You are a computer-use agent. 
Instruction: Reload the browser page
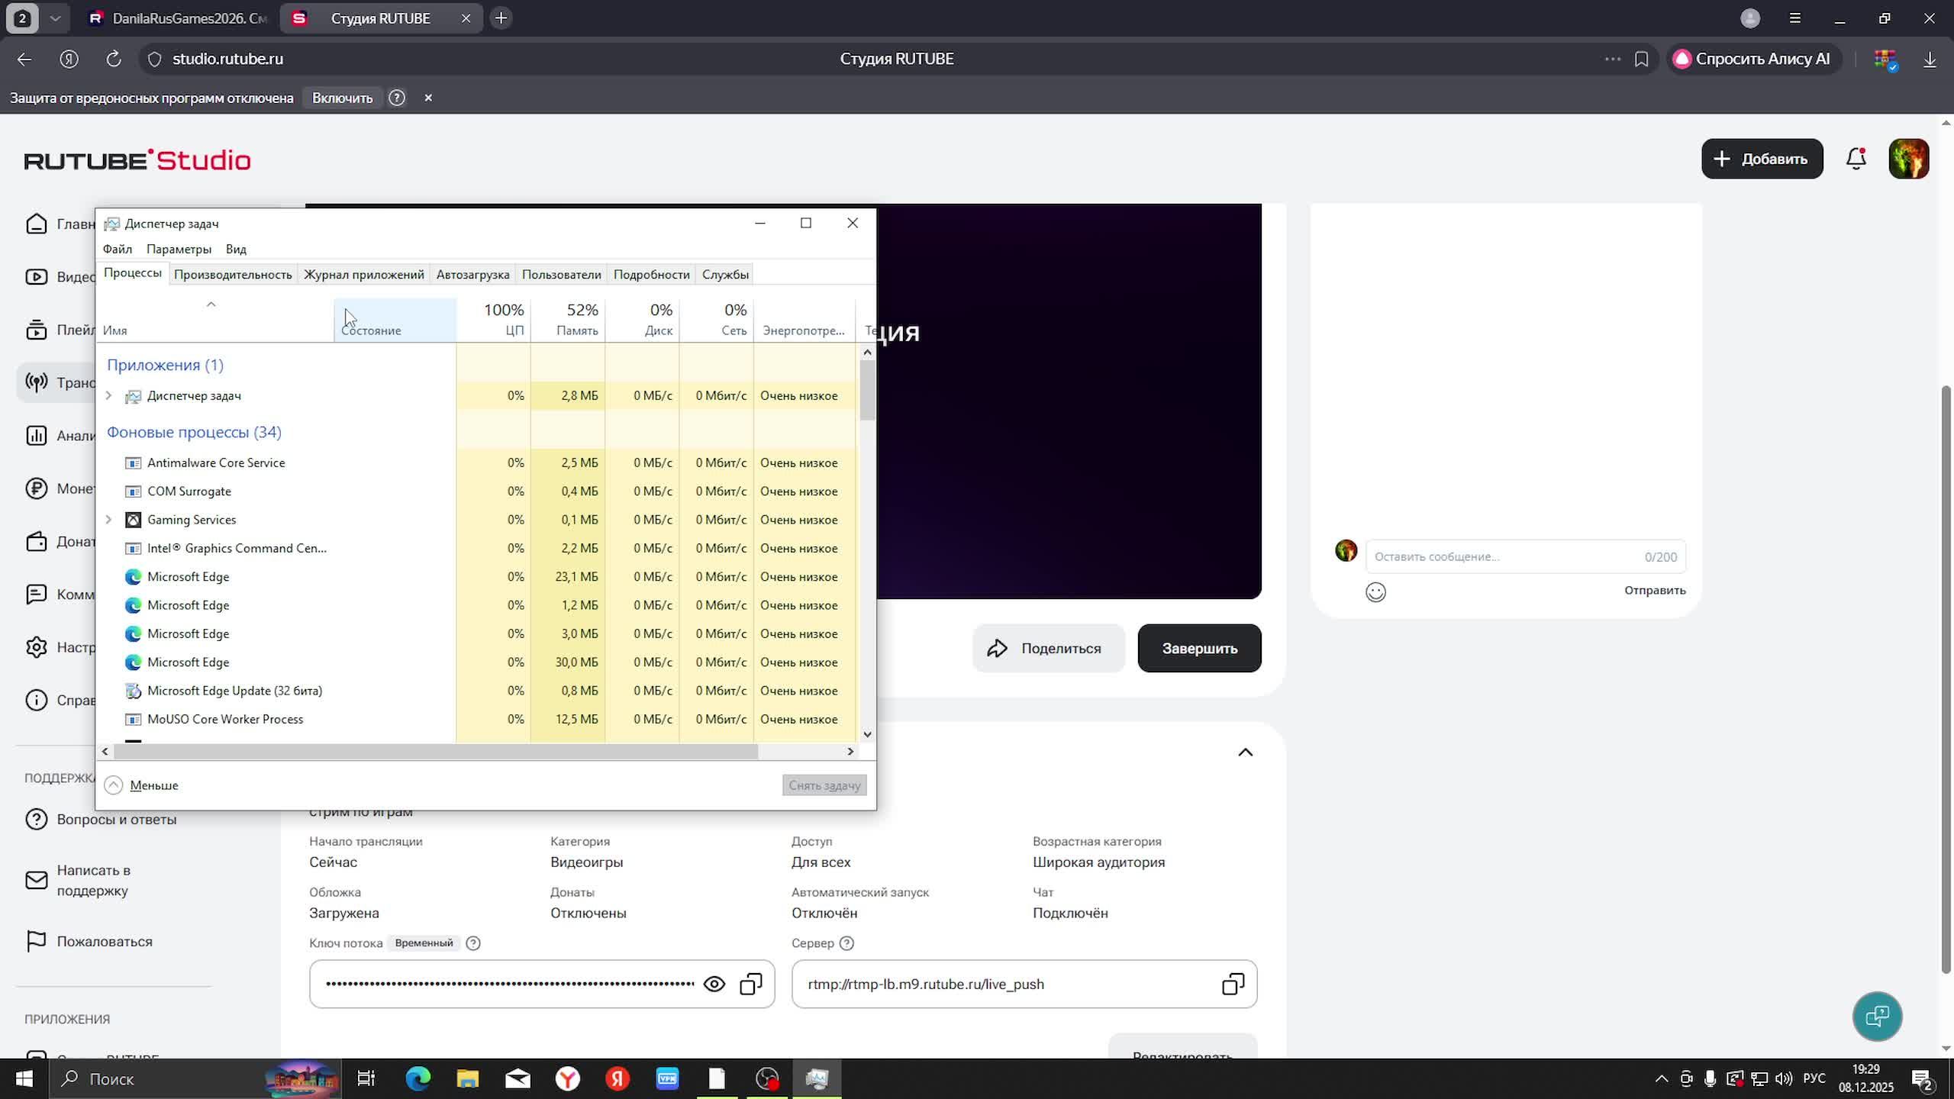click(x=114, y=59)
